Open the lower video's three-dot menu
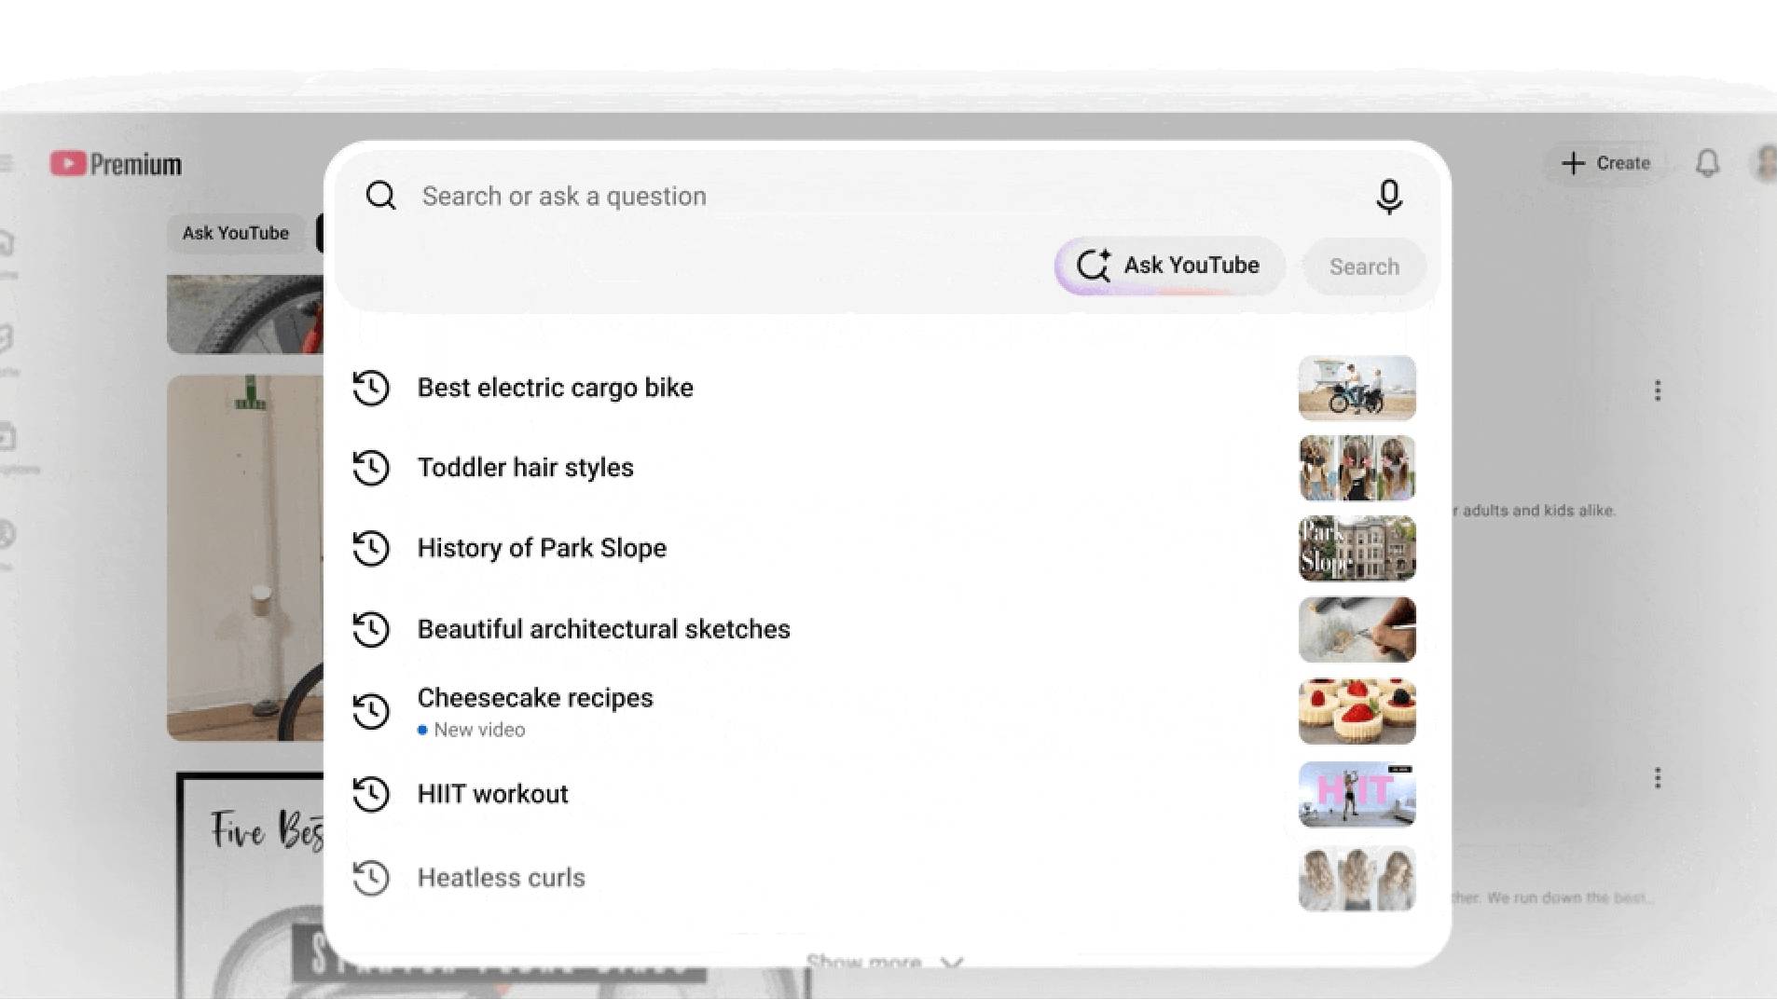Screen dimensions: 1777x999 (1657, 778)
